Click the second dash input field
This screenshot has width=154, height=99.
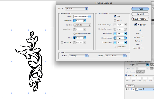pyautogui.click(x=139, y=78)
